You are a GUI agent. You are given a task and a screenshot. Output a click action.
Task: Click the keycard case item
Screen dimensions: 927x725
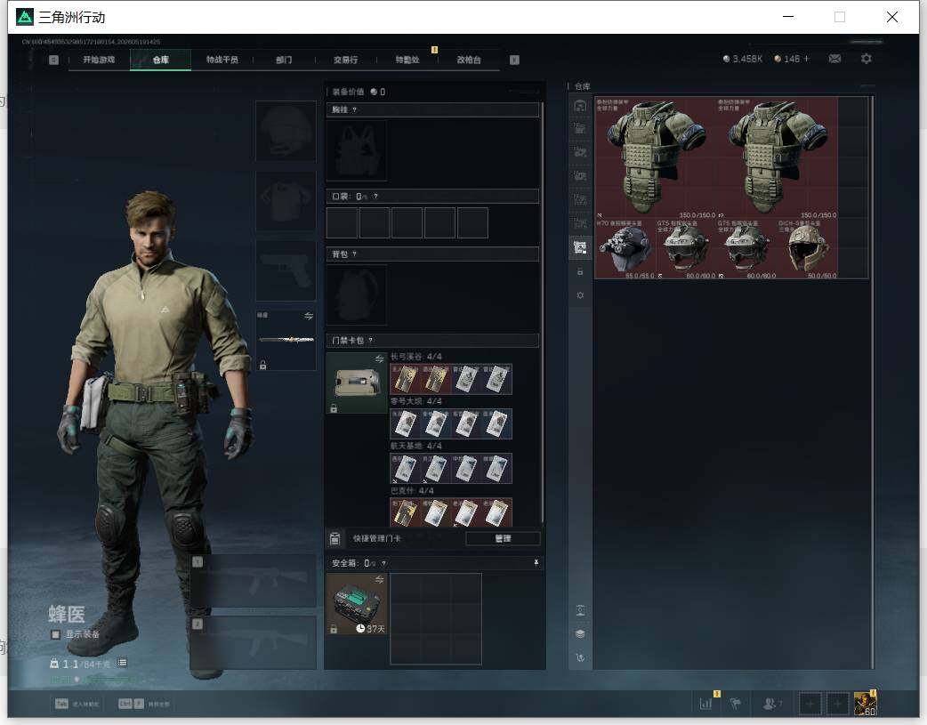tap(357, 383)
